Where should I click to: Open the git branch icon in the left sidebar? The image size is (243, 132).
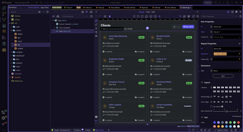4,14
